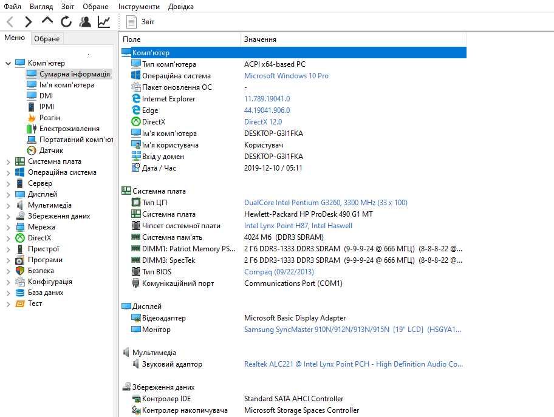554x417 pixels.
Task: Click the Конфігурація tree icon
Action: pyautogui.click(x=20, y=282)
